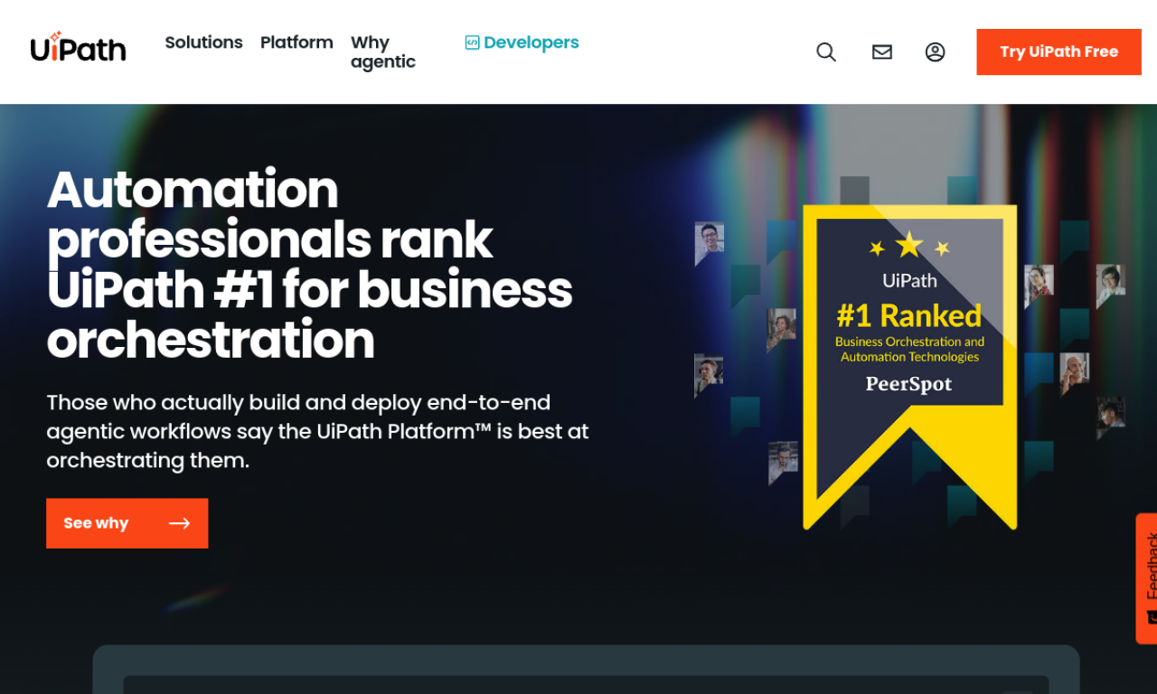1157x694 pixels.
Task: Click the code icon beside Developers
Action: click(472, 42)
